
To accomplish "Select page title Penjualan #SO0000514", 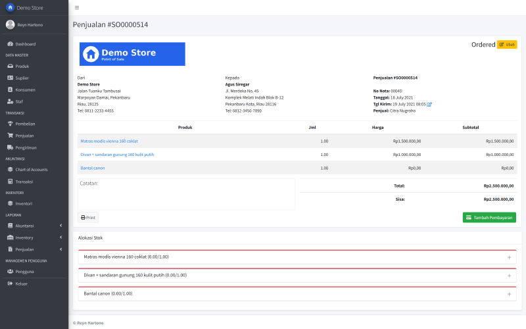I will (110, 24).
